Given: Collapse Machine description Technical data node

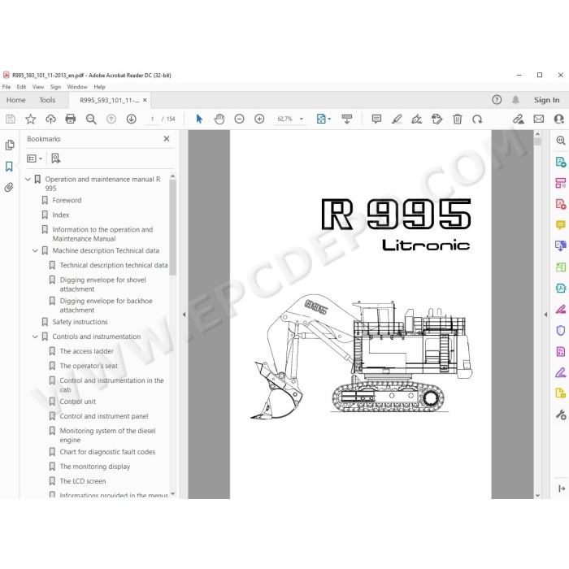Looking at the screenshot, I should [x=35, y=250].
